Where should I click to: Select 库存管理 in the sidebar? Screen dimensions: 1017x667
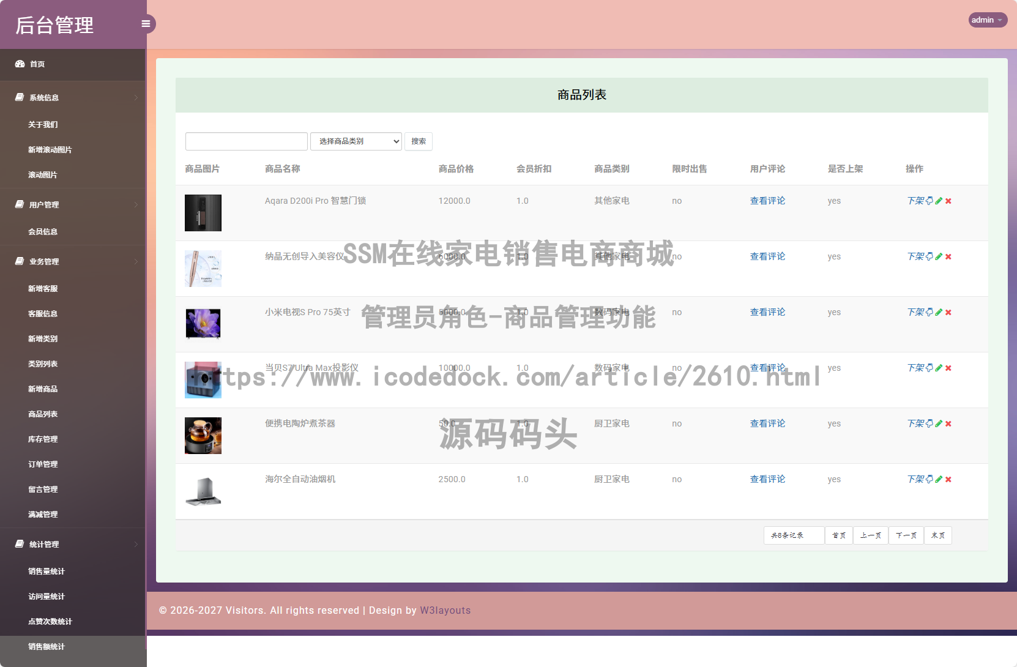pyautogui.click(x=43, y=439)
